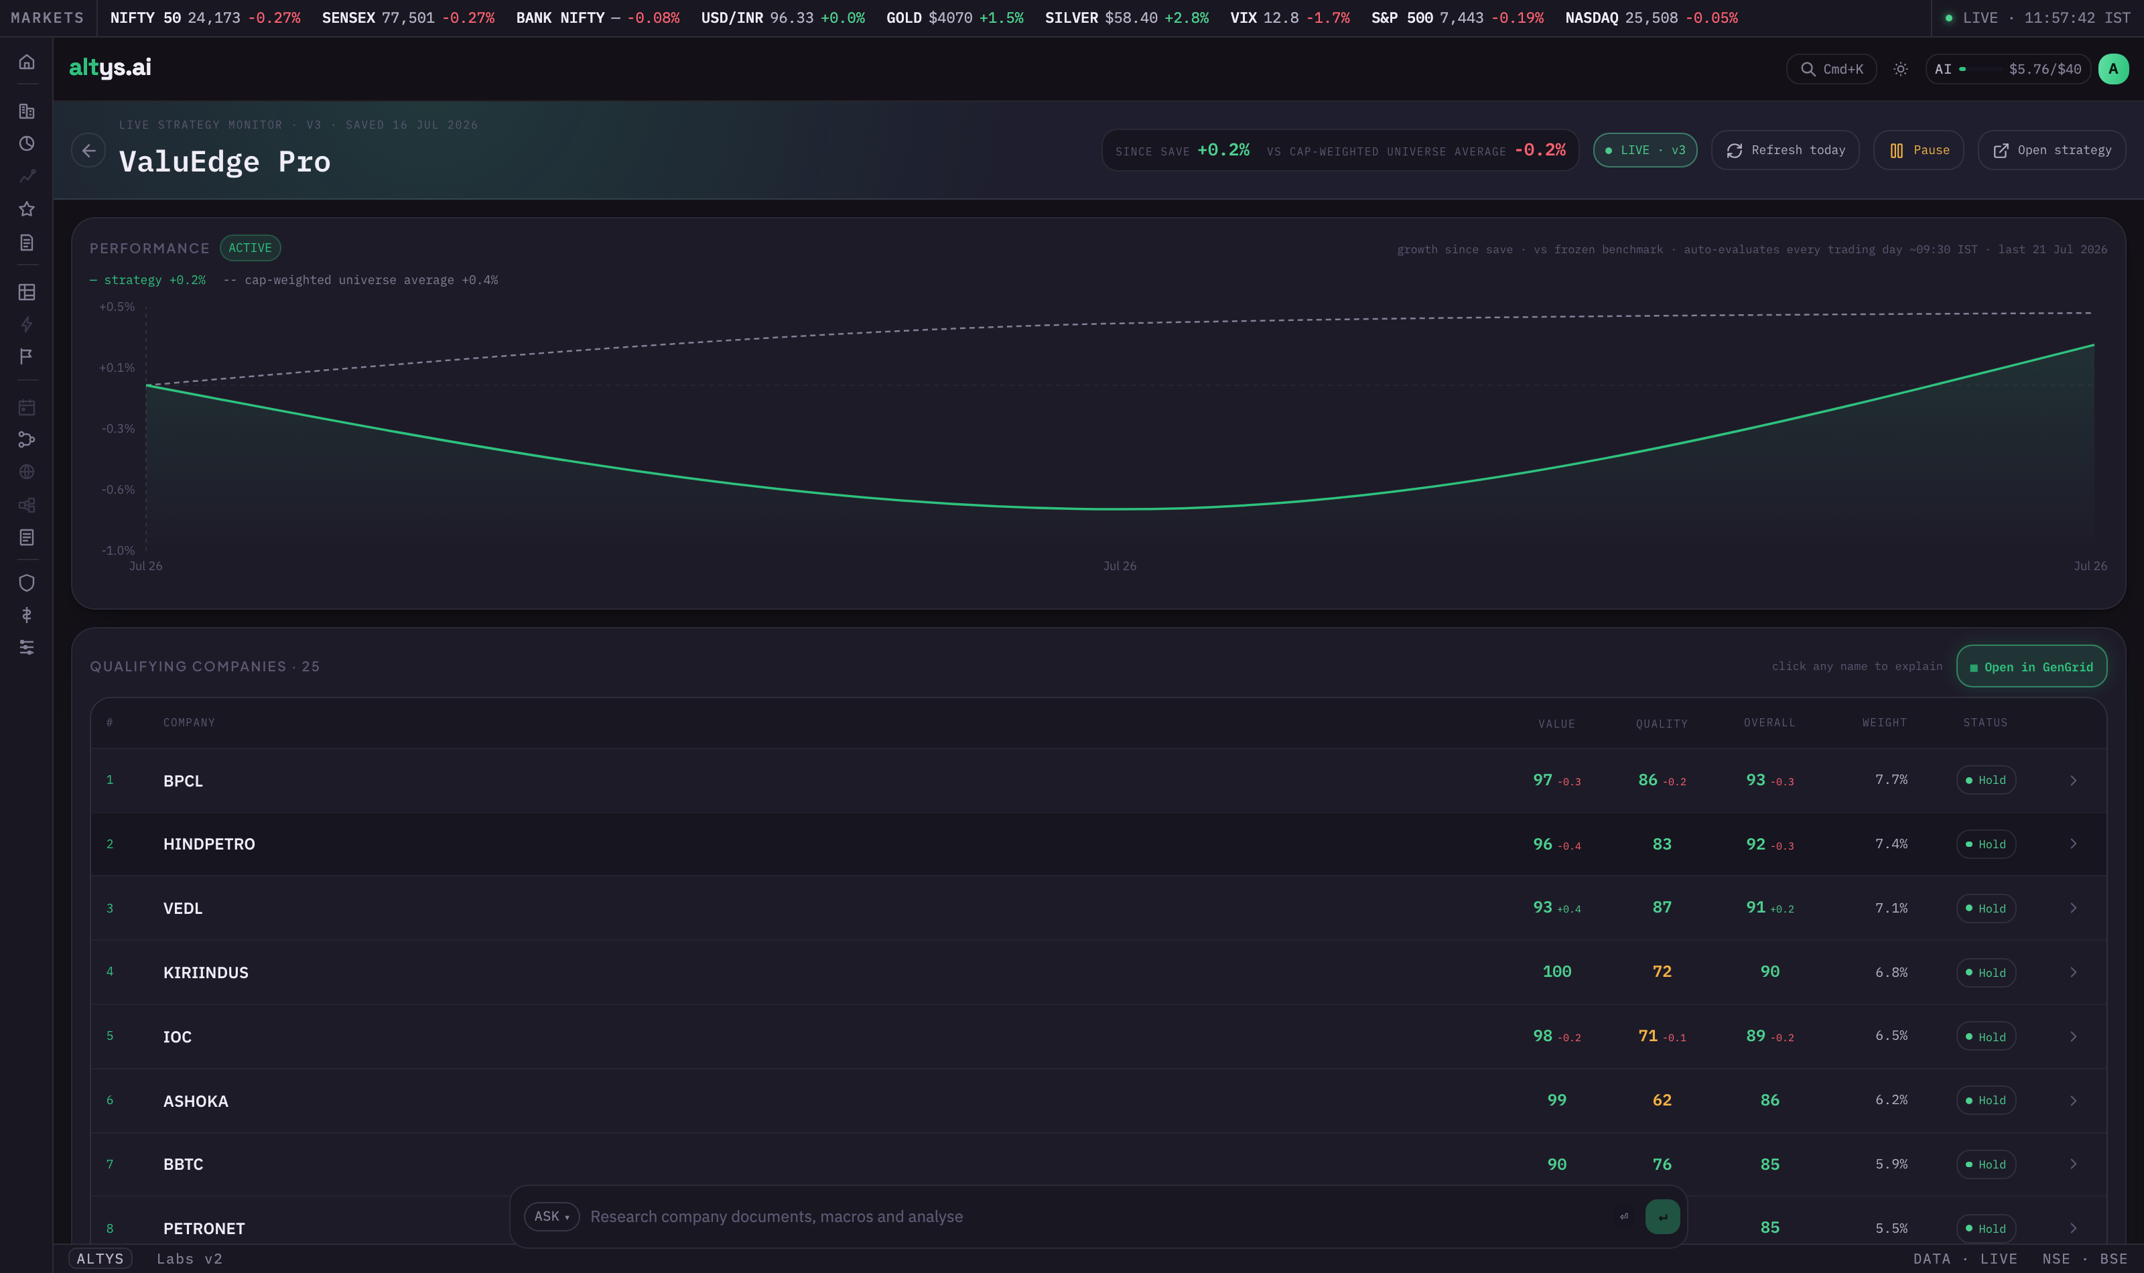Viewport: 2144px width, 1273px height.
Task: Expand KIRIINDUS row chevron
Action: point(2073,973)
